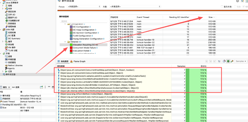248x122 pixels.
Task: Switch to the Flame Graph tab
Action: click(78, 61)
